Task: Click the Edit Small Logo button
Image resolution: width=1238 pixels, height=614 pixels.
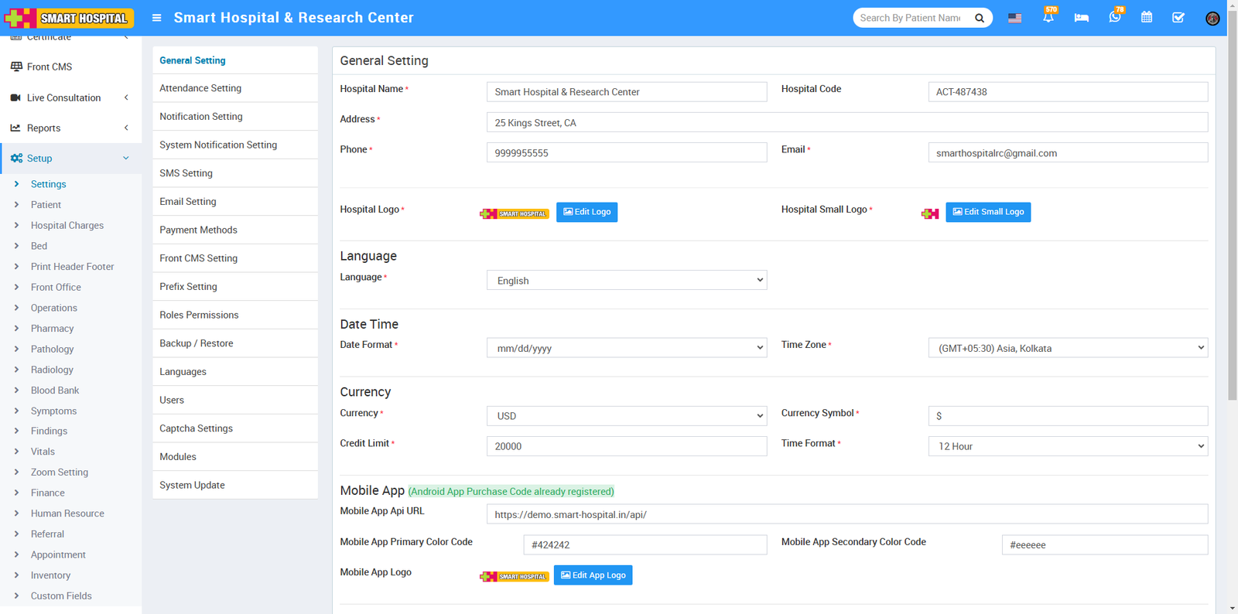Action: (x=987, y=212)
